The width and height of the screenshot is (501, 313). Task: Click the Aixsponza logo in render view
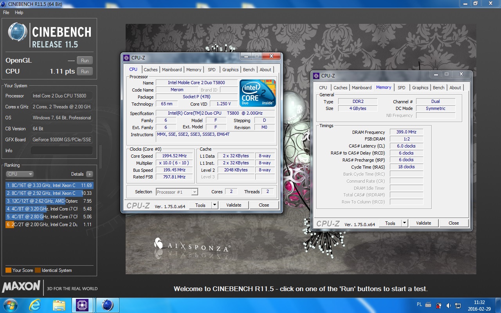click(x=192, y=246)
